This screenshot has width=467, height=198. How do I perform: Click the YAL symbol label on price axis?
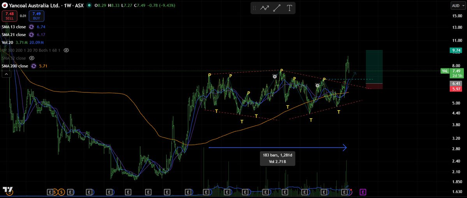444,71
